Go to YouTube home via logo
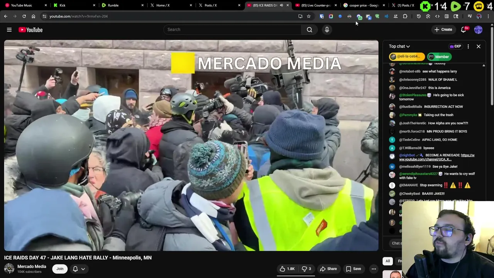Viewport: 494px width, 278px height. 30,30
